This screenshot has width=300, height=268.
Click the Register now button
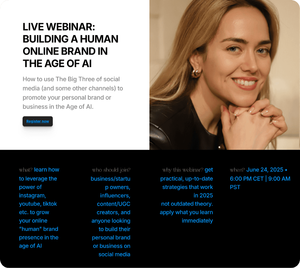click(38, 121)
